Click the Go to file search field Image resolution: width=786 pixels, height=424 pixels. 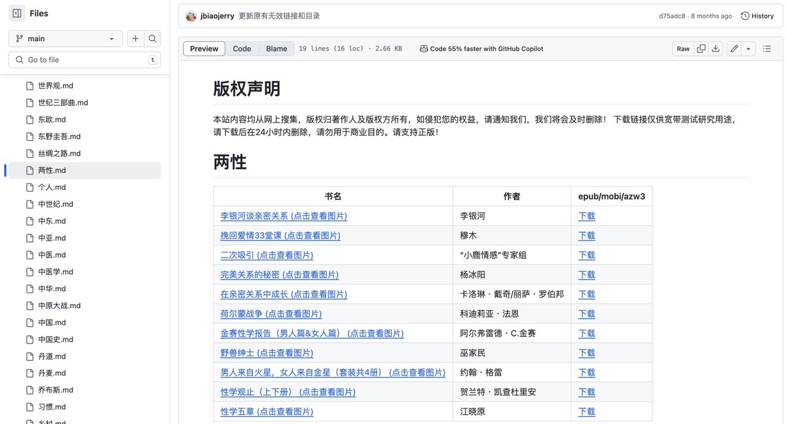click(x=79, y=60)
